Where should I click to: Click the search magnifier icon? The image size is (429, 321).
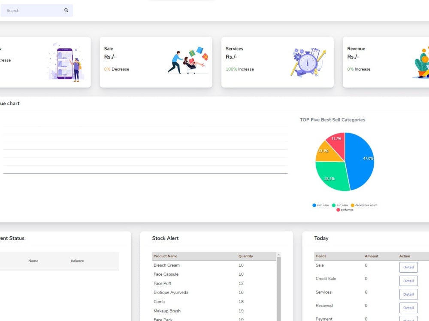[66, 10]
